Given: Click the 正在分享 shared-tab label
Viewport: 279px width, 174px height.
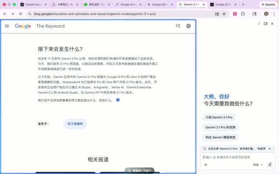Looking at the screenshot, I should pos(237,148).
